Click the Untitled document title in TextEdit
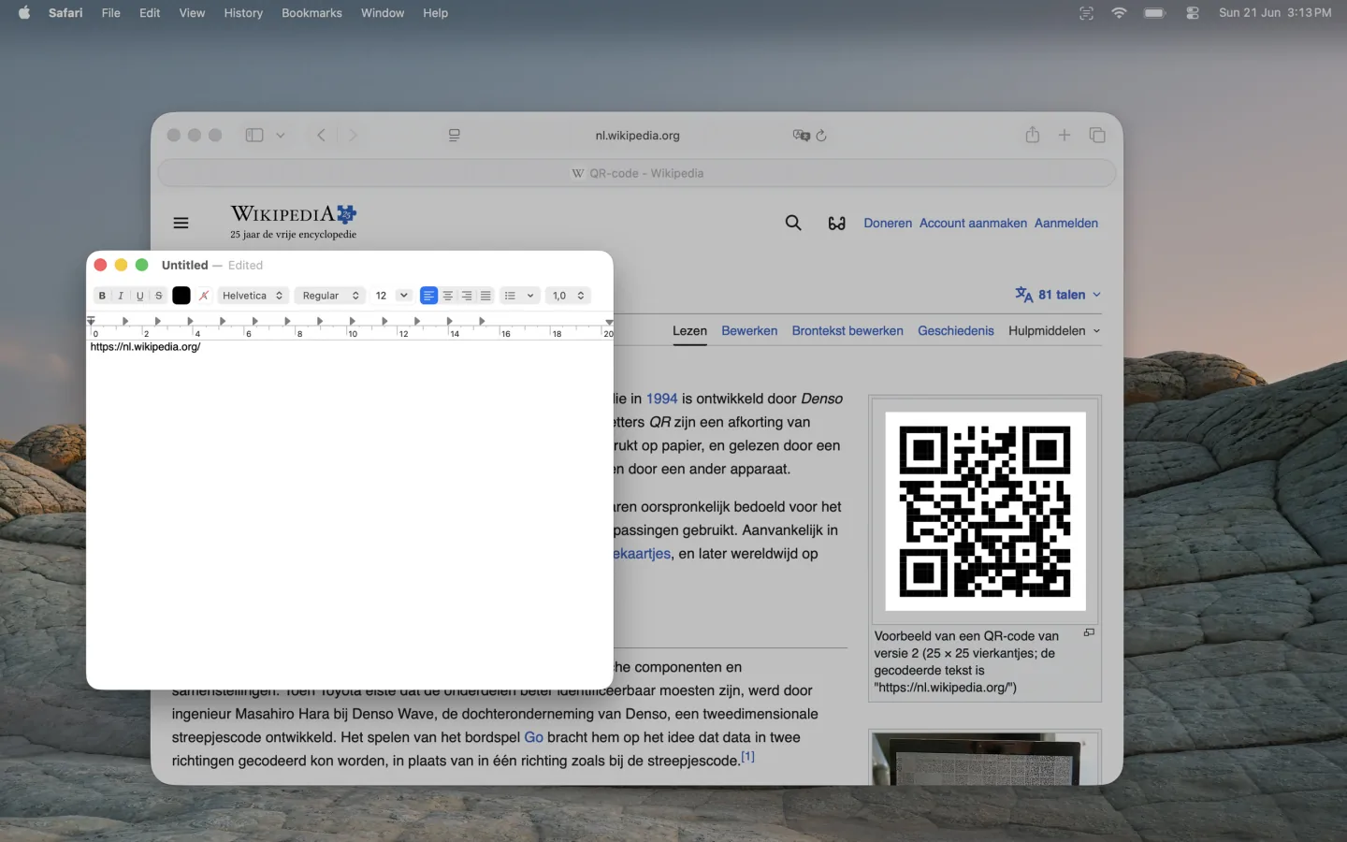This screenshot has width=1347, height=842. [x=184, y=266]
